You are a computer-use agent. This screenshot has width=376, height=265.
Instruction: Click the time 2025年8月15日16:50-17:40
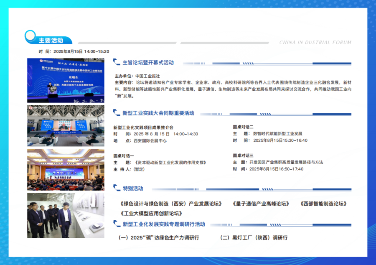276,169
